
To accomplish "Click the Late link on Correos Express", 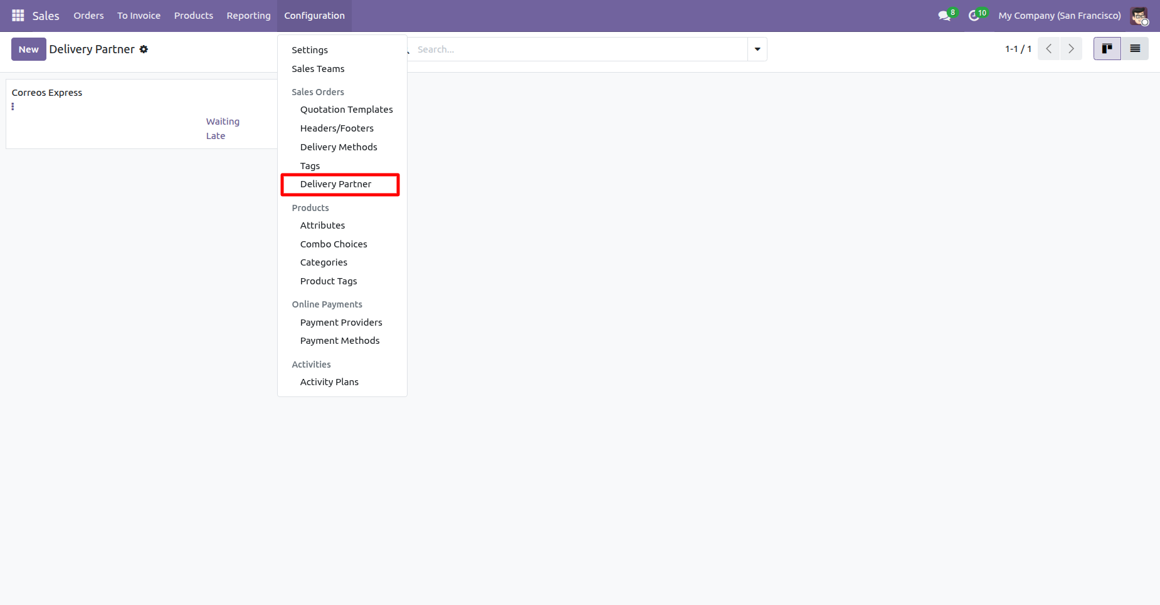I will click(x=216, y=136).
